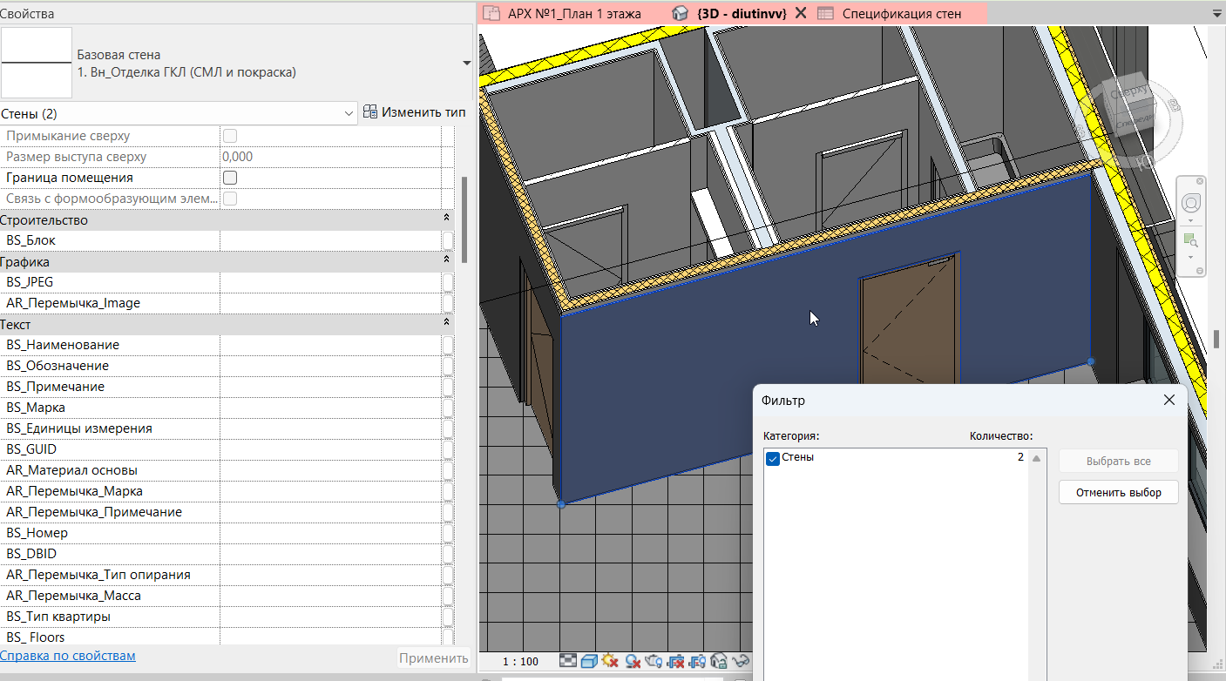The width and height of the screenshot is (1226, 681).
Task: Click the Отменить выбор button
Action: [1118, 492]
